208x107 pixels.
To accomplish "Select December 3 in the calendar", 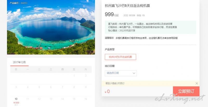I will click(x=16, y=87).
